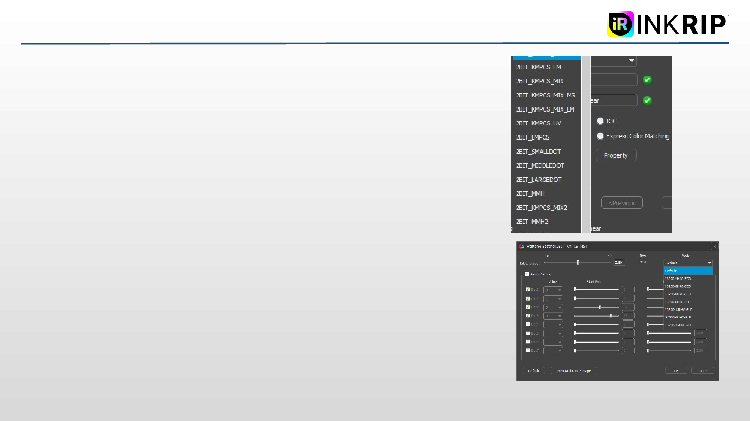
Task: Enable the Senior Setting checkbox
Action: 527,274
